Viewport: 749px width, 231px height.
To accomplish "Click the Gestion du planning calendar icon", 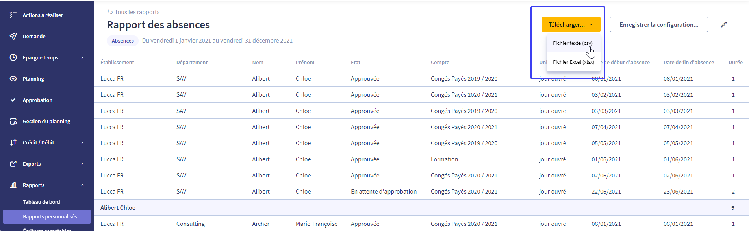I will click(x=13, y=121).
